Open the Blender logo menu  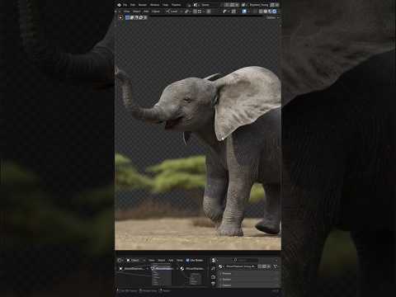click(119, 5)
